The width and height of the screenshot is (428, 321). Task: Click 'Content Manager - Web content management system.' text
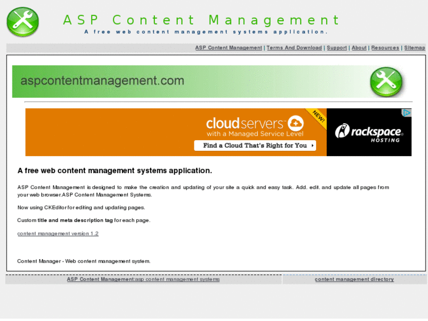[x=84, y=262]
